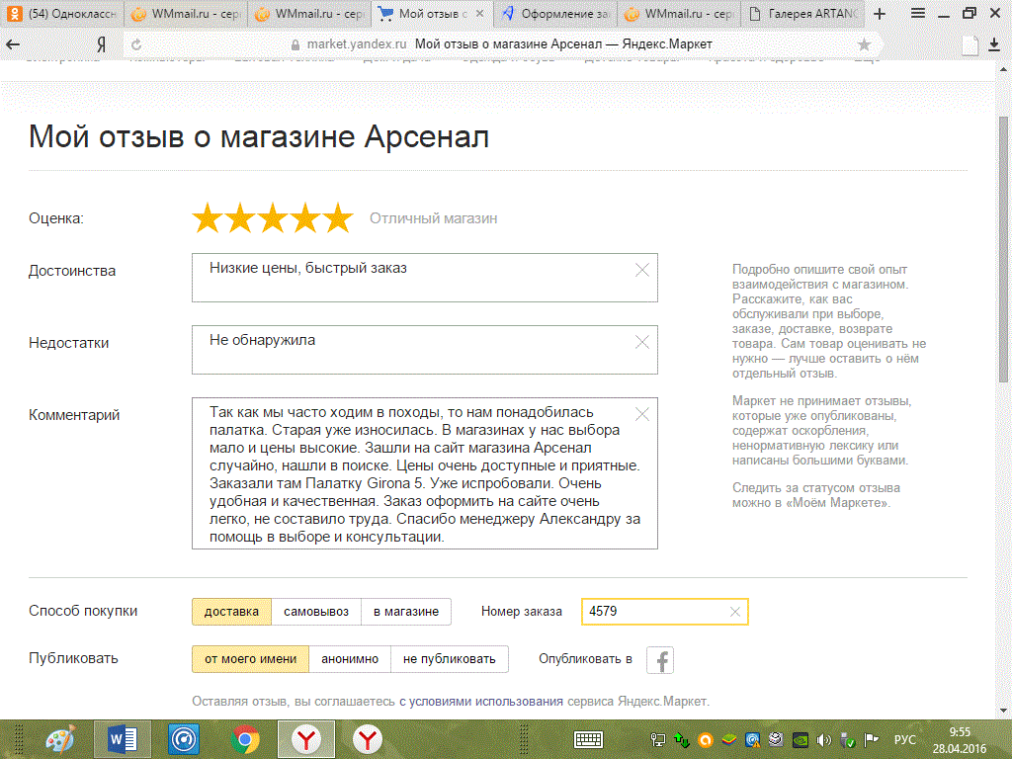Clear the Комментарий field with its X

click(x=642, y=414)
